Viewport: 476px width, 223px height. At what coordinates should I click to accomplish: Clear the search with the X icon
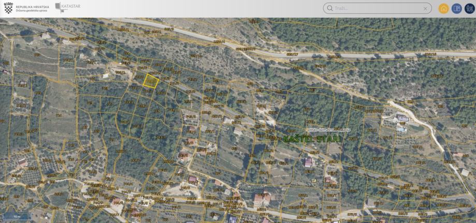(x=425, y=8)
